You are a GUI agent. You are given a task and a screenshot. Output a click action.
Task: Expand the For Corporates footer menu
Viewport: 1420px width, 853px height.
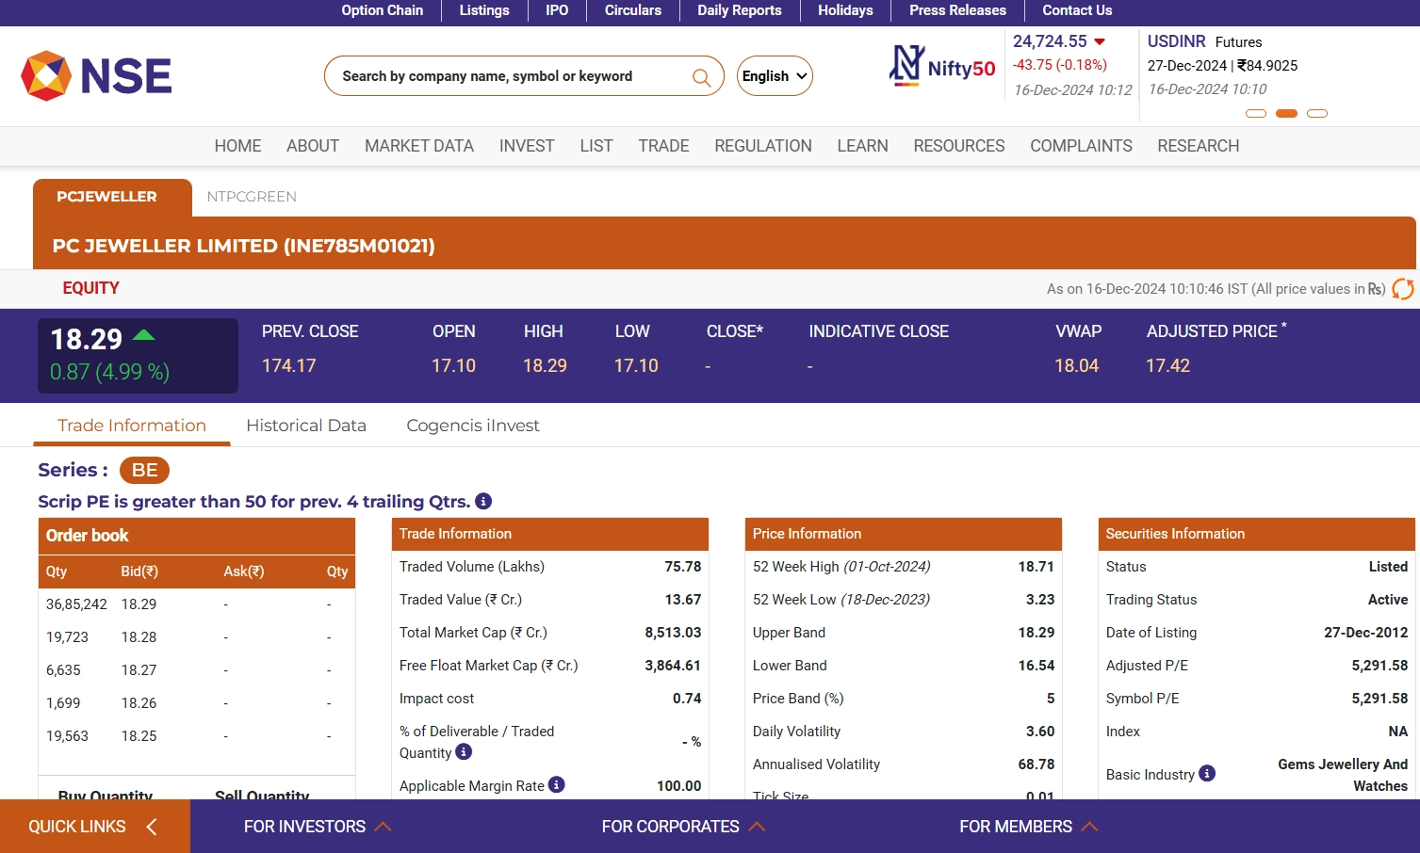683,827
